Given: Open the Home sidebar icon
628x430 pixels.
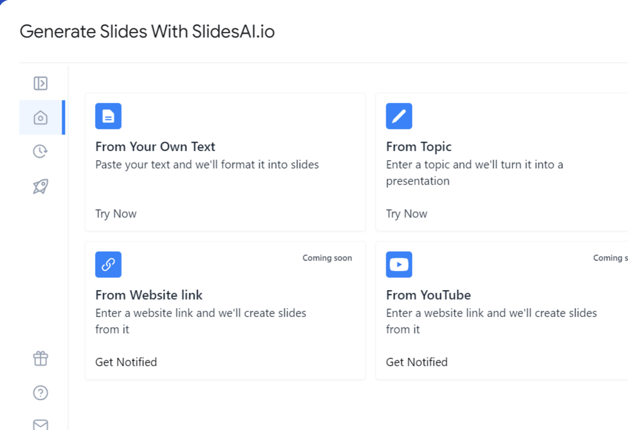Looking at the screenshot, I should coord(41,117).
